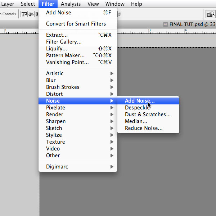Expand the Render submenu
The image size is (216, 216).
(78, 114)
